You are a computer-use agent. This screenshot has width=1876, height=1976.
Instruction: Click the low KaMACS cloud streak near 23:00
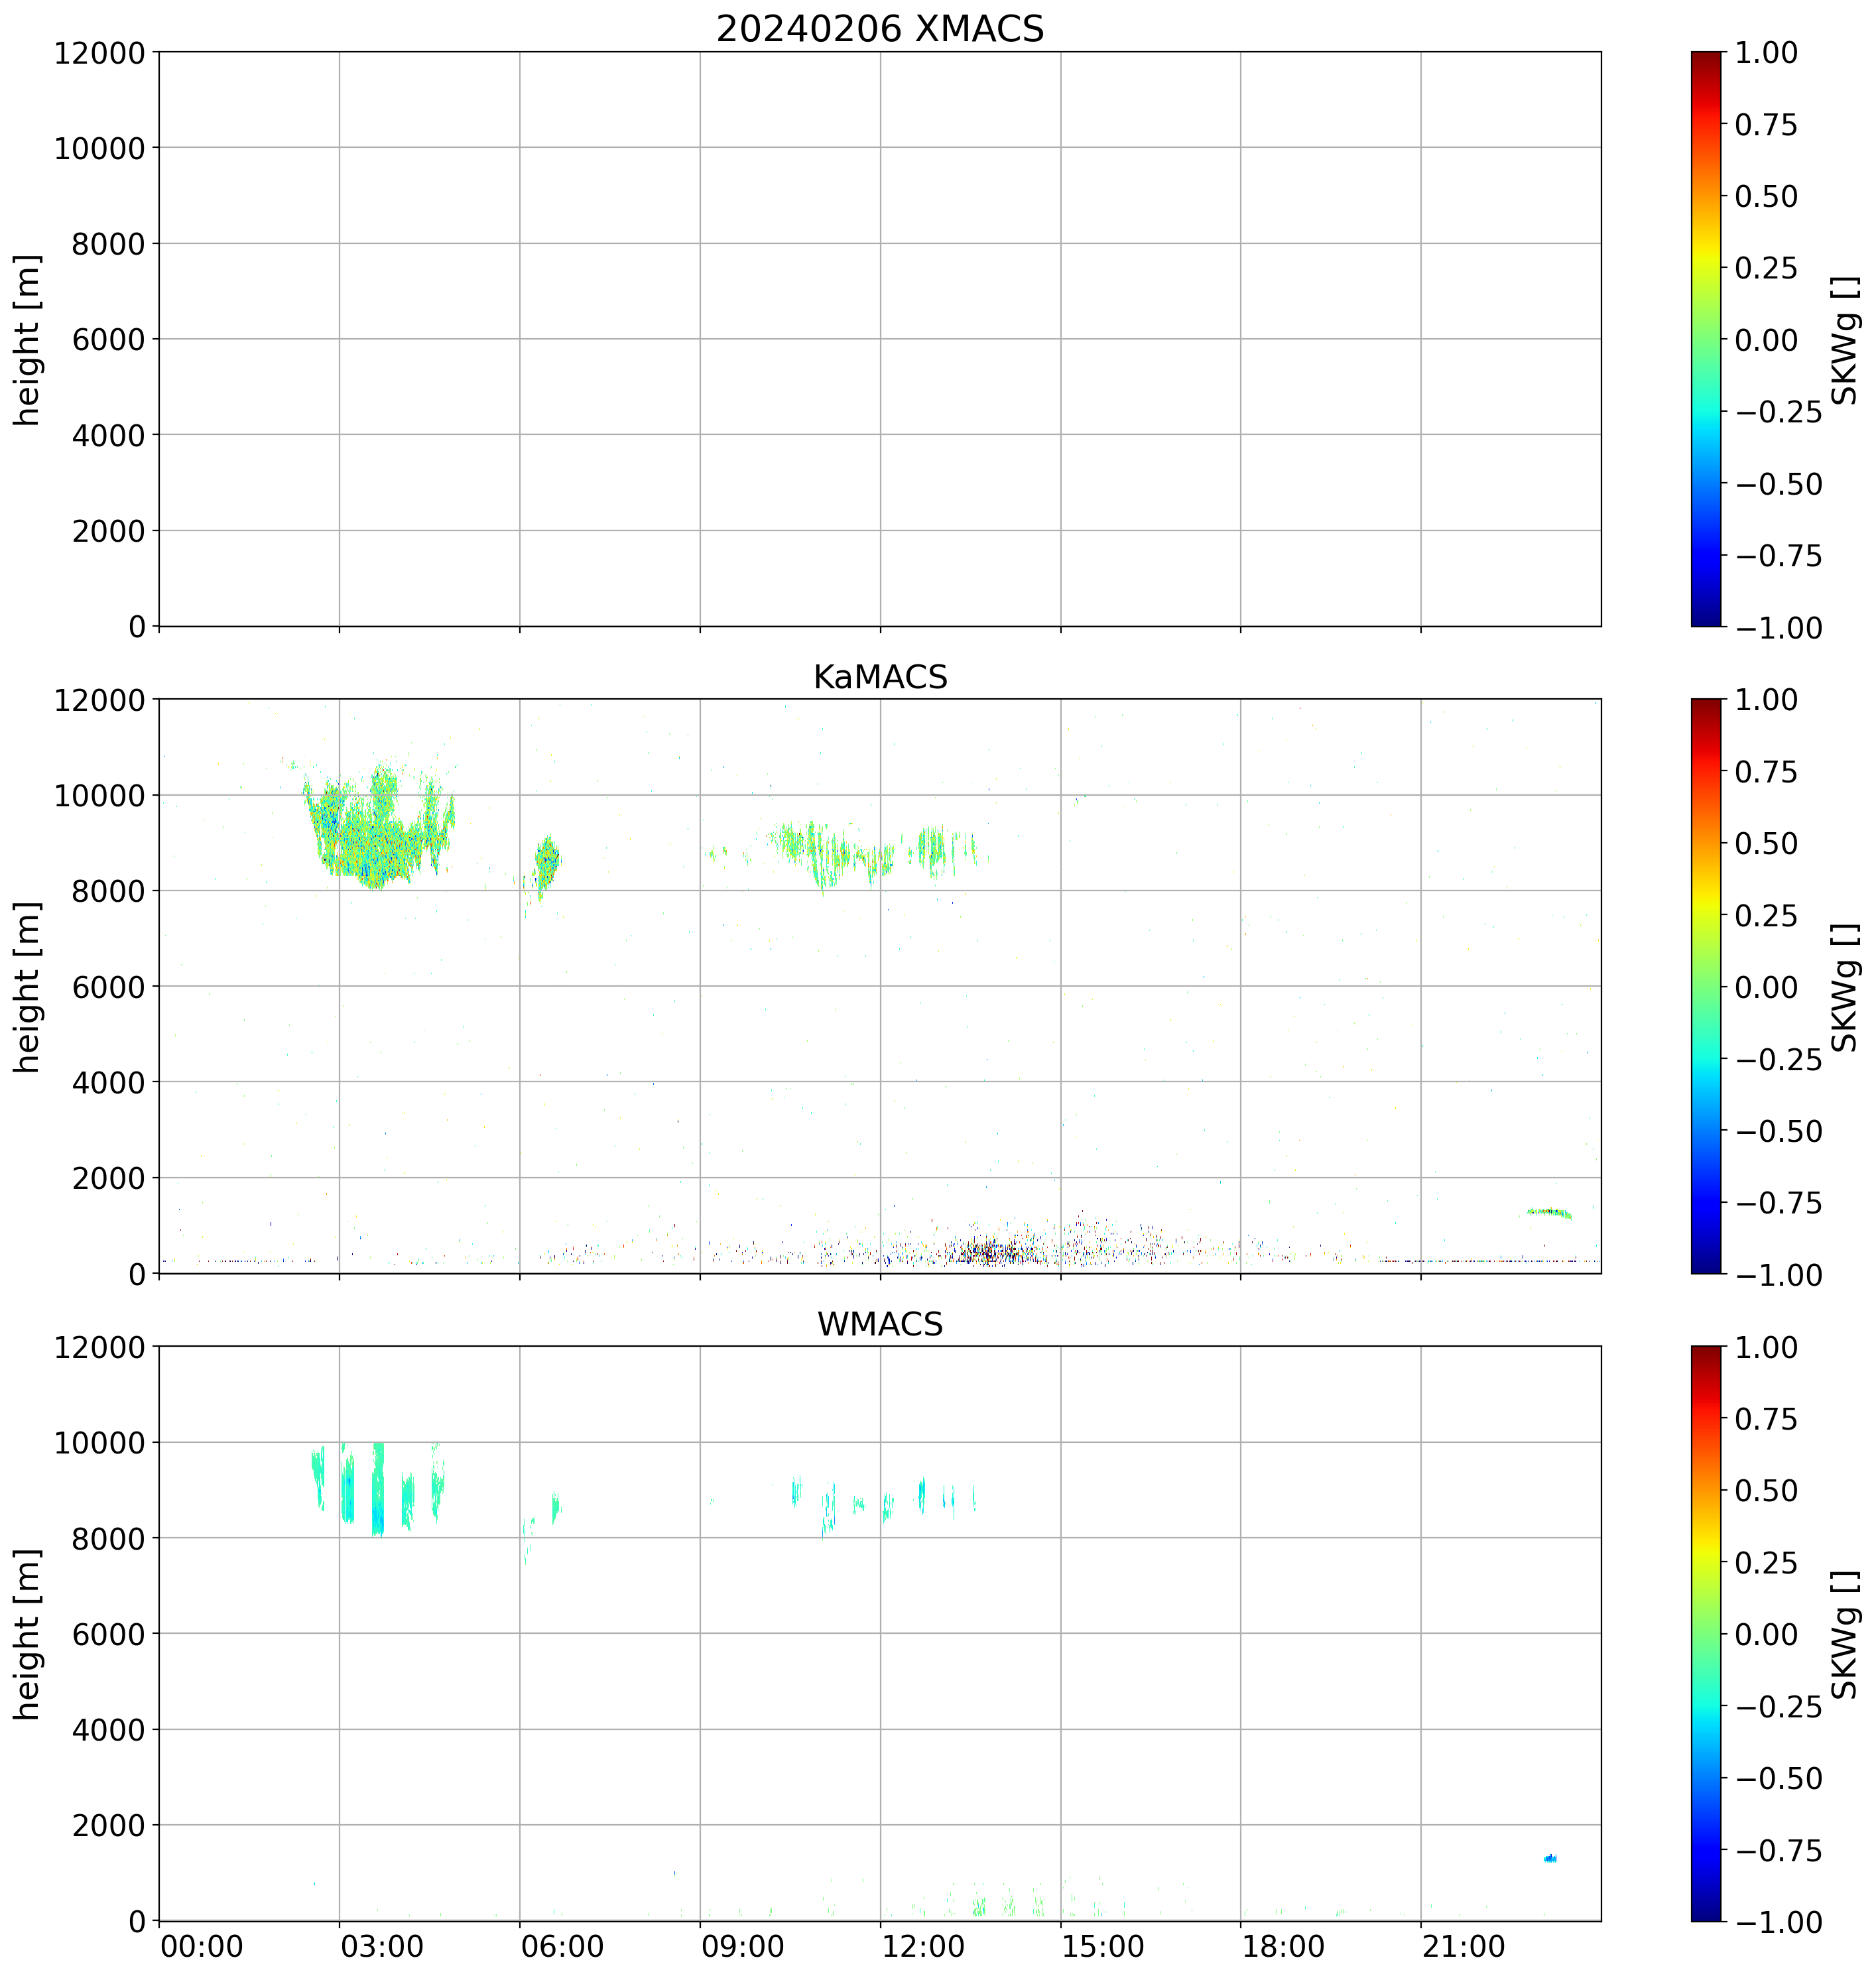1549,1212
